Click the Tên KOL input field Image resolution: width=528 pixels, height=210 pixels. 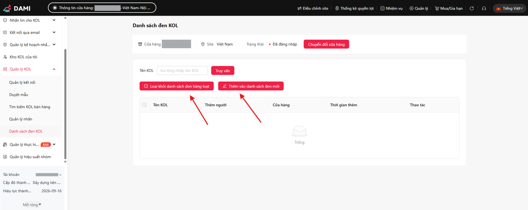pyautogui.click(x=182, y=71)
